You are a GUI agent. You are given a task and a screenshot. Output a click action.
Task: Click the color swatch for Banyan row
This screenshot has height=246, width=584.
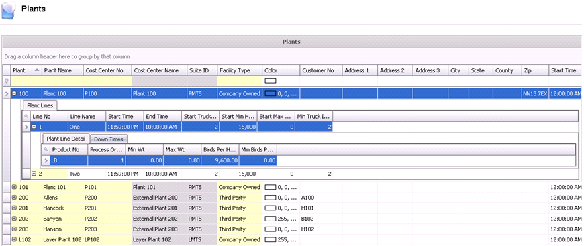pyautogui.click(x=271, y=219)
